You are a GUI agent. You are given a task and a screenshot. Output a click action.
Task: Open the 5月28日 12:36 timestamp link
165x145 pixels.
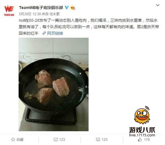click(30, 14)
